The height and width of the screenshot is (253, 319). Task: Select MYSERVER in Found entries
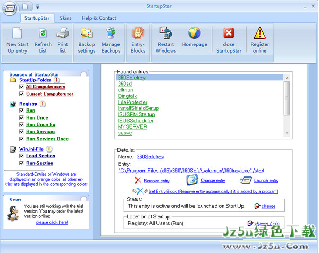pos(132,126)
